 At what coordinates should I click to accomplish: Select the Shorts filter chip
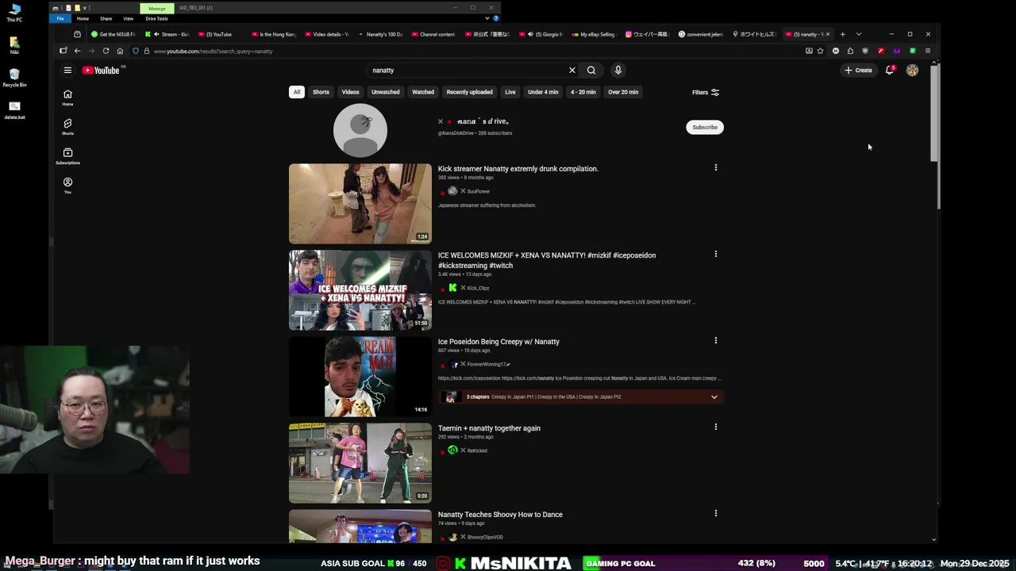pyautogui.click(x=321, y=92)
